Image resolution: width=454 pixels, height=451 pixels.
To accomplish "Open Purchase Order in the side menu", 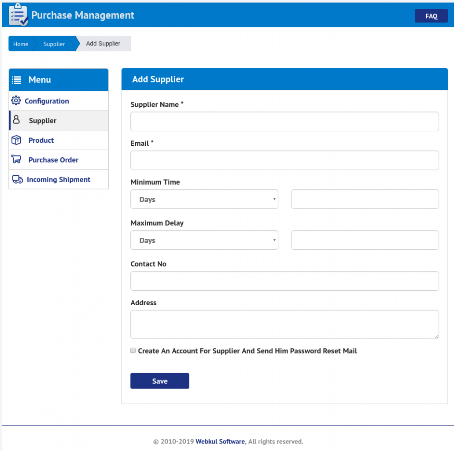I will (x=59, y=160).
